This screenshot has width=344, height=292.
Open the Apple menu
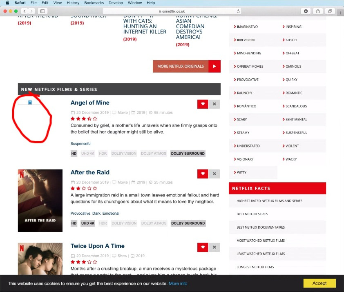7,3
